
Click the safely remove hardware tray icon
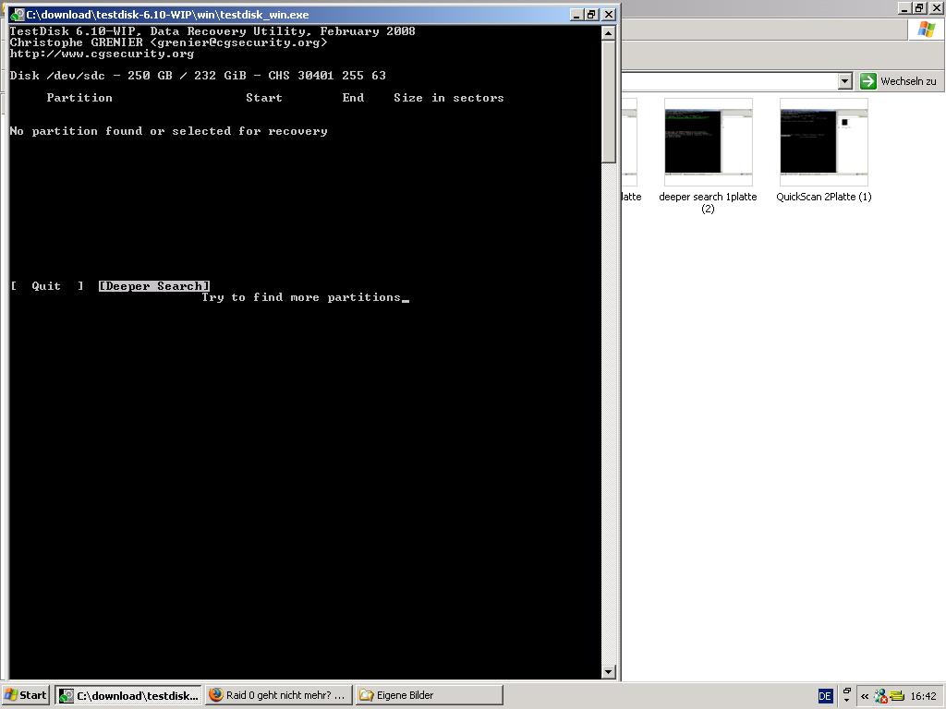896,696
